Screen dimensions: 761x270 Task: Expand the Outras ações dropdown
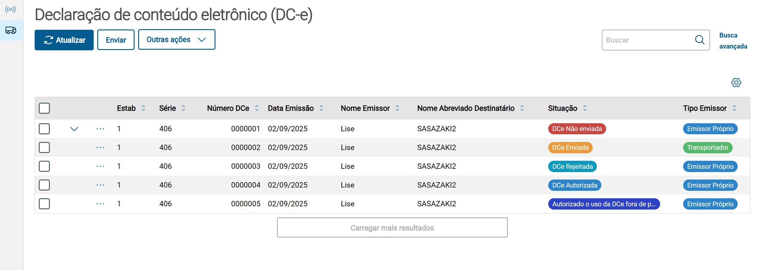pyautogui.click(x=176, y=40)
